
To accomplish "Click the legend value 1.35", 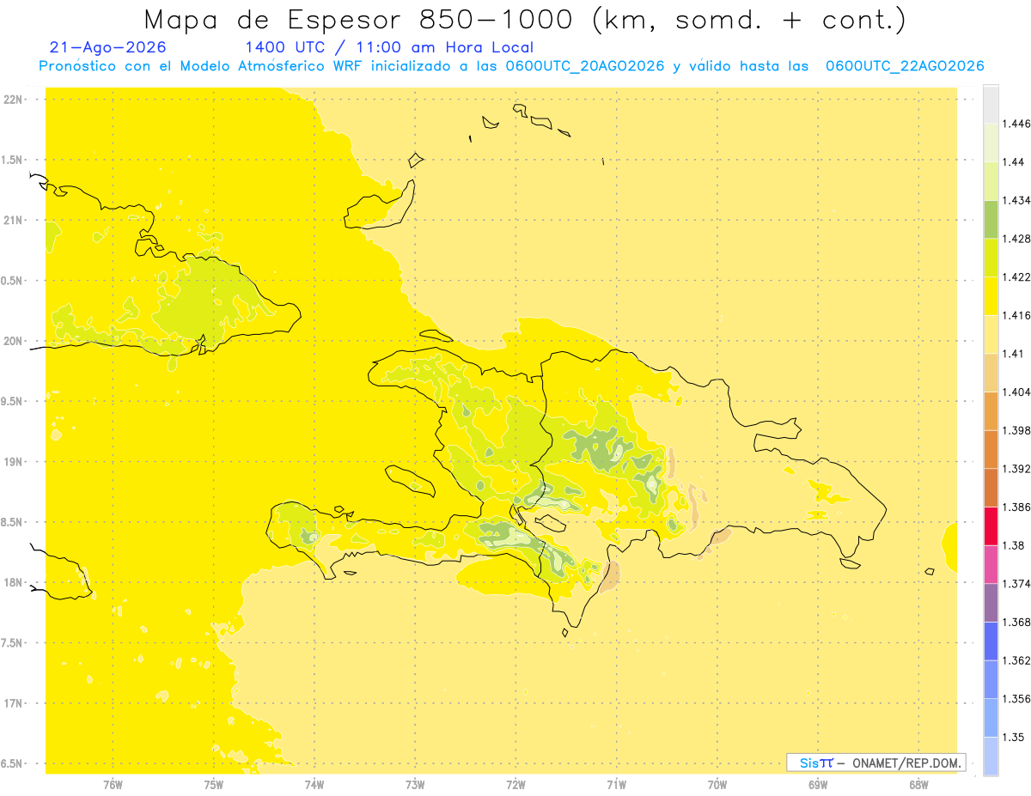I will [x=1014, y=738].
